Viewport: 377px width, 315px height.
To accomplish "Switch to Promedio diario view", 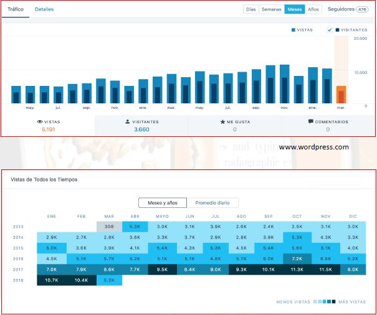I will (x=214, y=203).
